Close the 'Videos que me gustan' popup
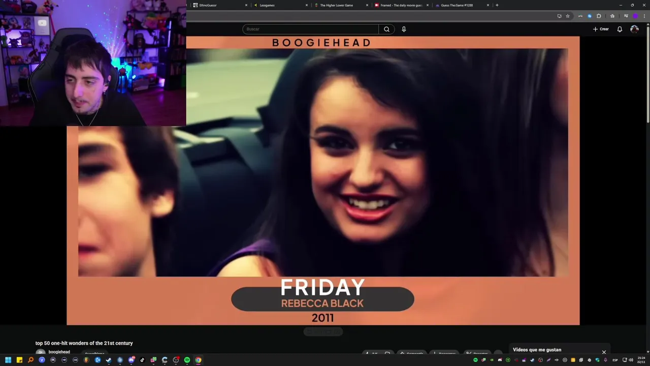 pyautogui.click(x=604, y=352)
